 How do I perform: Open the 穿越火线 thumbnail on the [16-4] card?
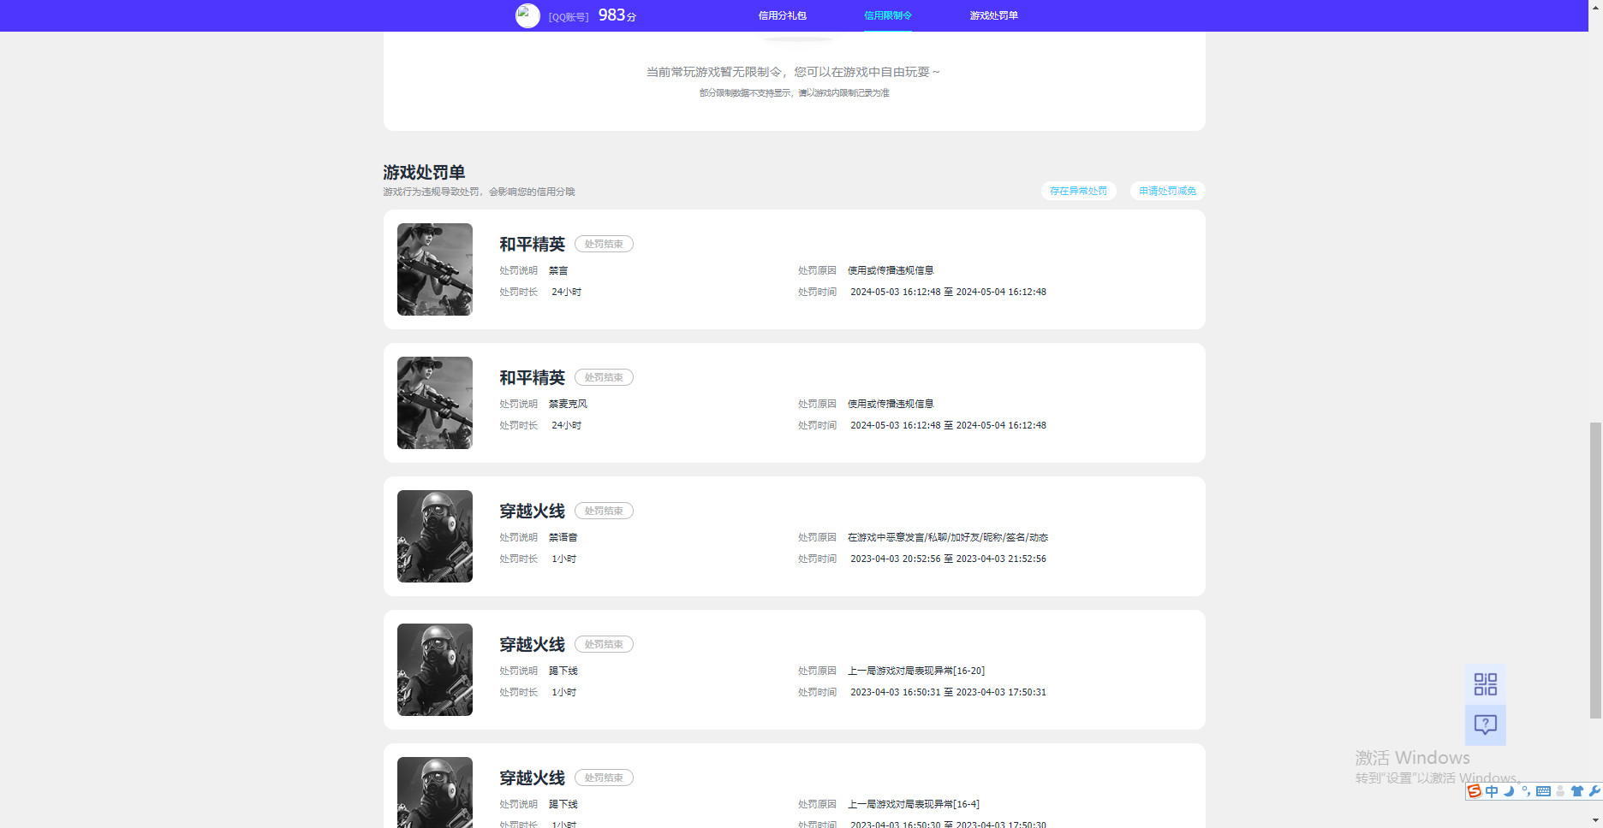[x=435, y=792]
